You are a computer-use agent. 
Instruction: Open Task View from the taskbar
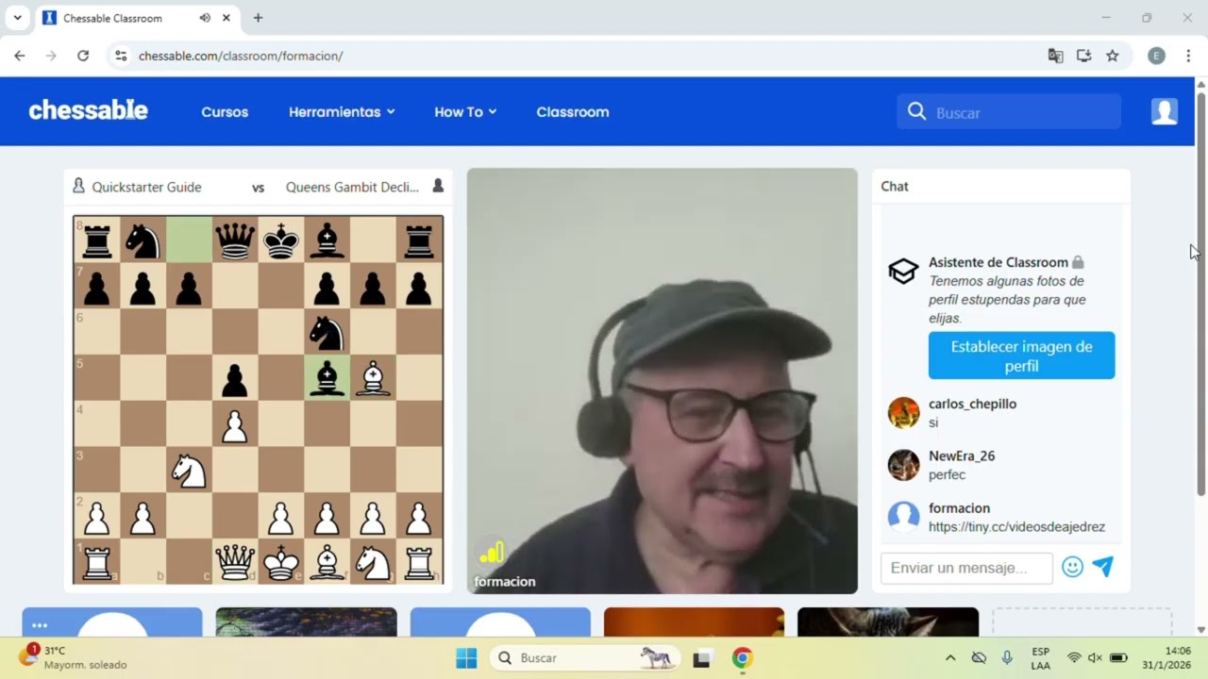(x=701, y=658)
